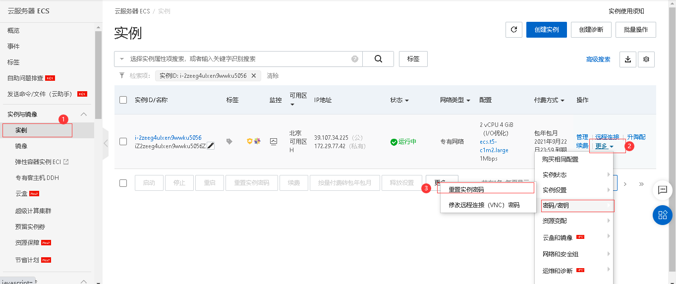The image size is (676, 284).
Task: Click the 远程连接 link
Action: (x=607, y=137)
